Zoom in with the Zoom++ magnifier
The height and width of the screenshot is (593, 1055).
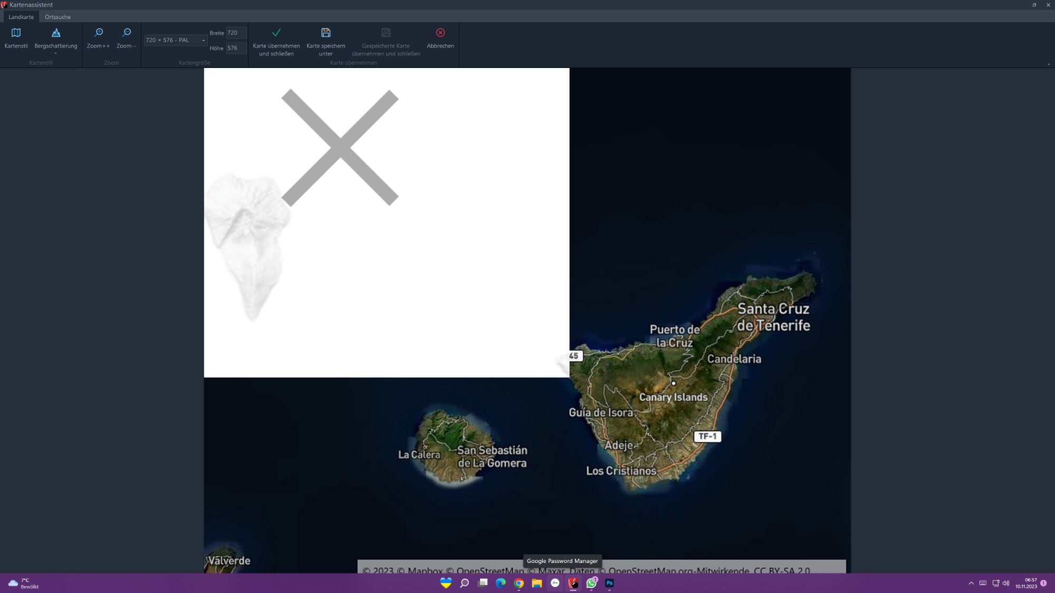click(99, 33)
